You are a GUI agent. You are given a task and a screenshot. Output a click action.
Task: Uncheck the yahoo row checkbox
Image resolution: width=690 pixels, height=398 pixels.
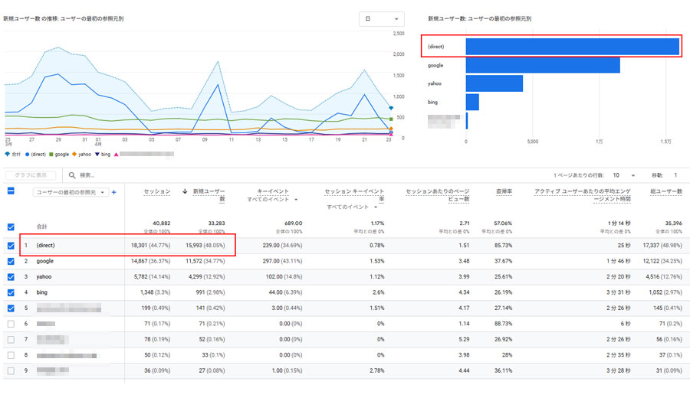pos(11,276)
